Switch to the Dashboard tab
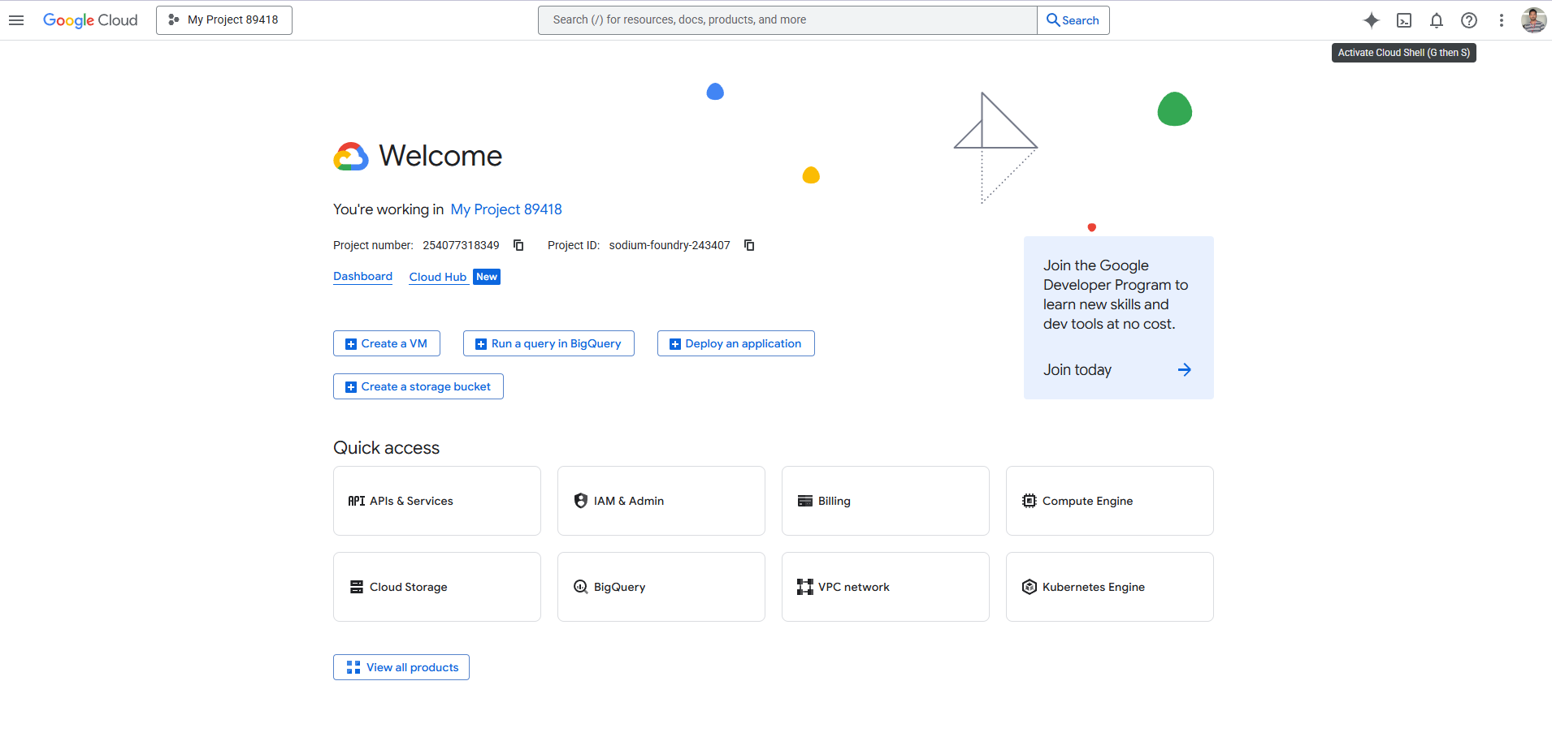Image resolution: width=1552 pixels, height=737 pixels. point(362,276)
